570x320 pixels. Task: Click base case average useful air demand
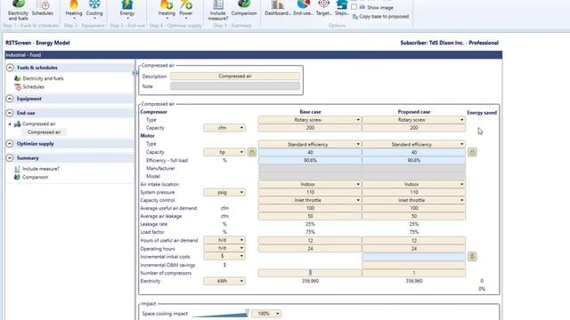(x=310, y=208)
